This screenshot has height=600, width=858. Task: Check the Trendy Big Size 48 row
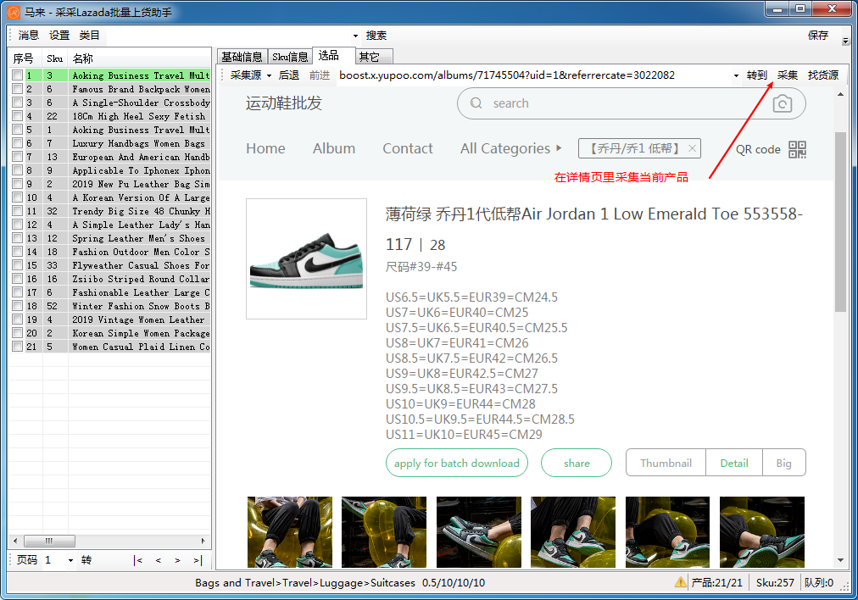(18, 211)
